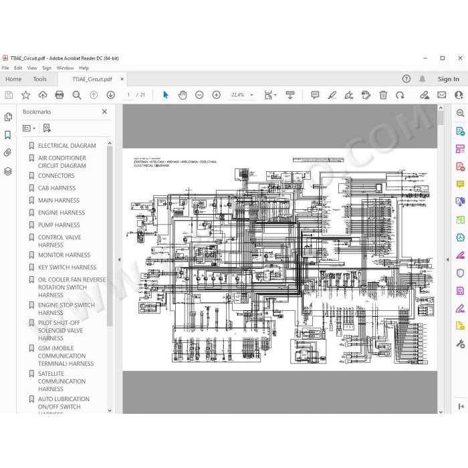Open the Sign document tool

tap(349, 95)
